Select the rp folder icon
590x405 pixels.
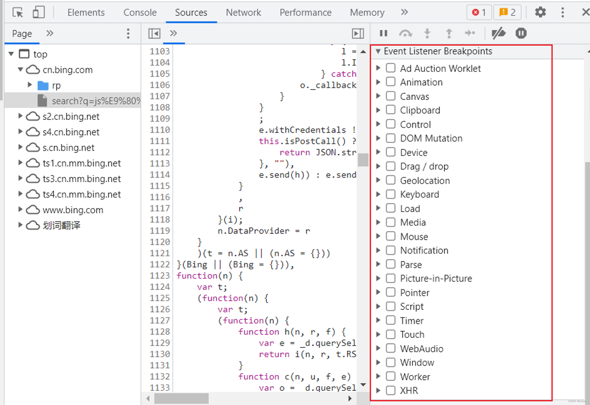[x=43, y=85]
